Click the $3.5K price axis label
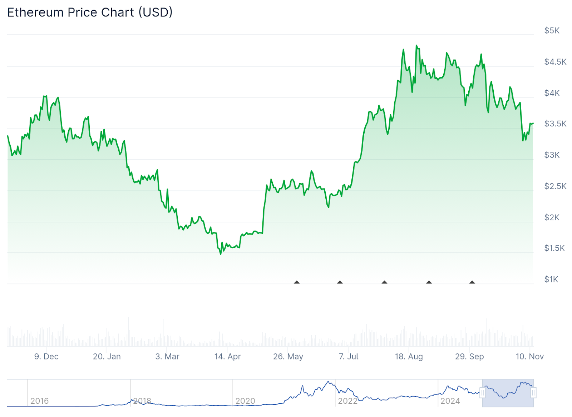572x417 pixels. click(555, 124)
